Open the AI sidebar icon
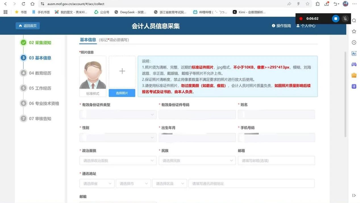 coord(354,53)
